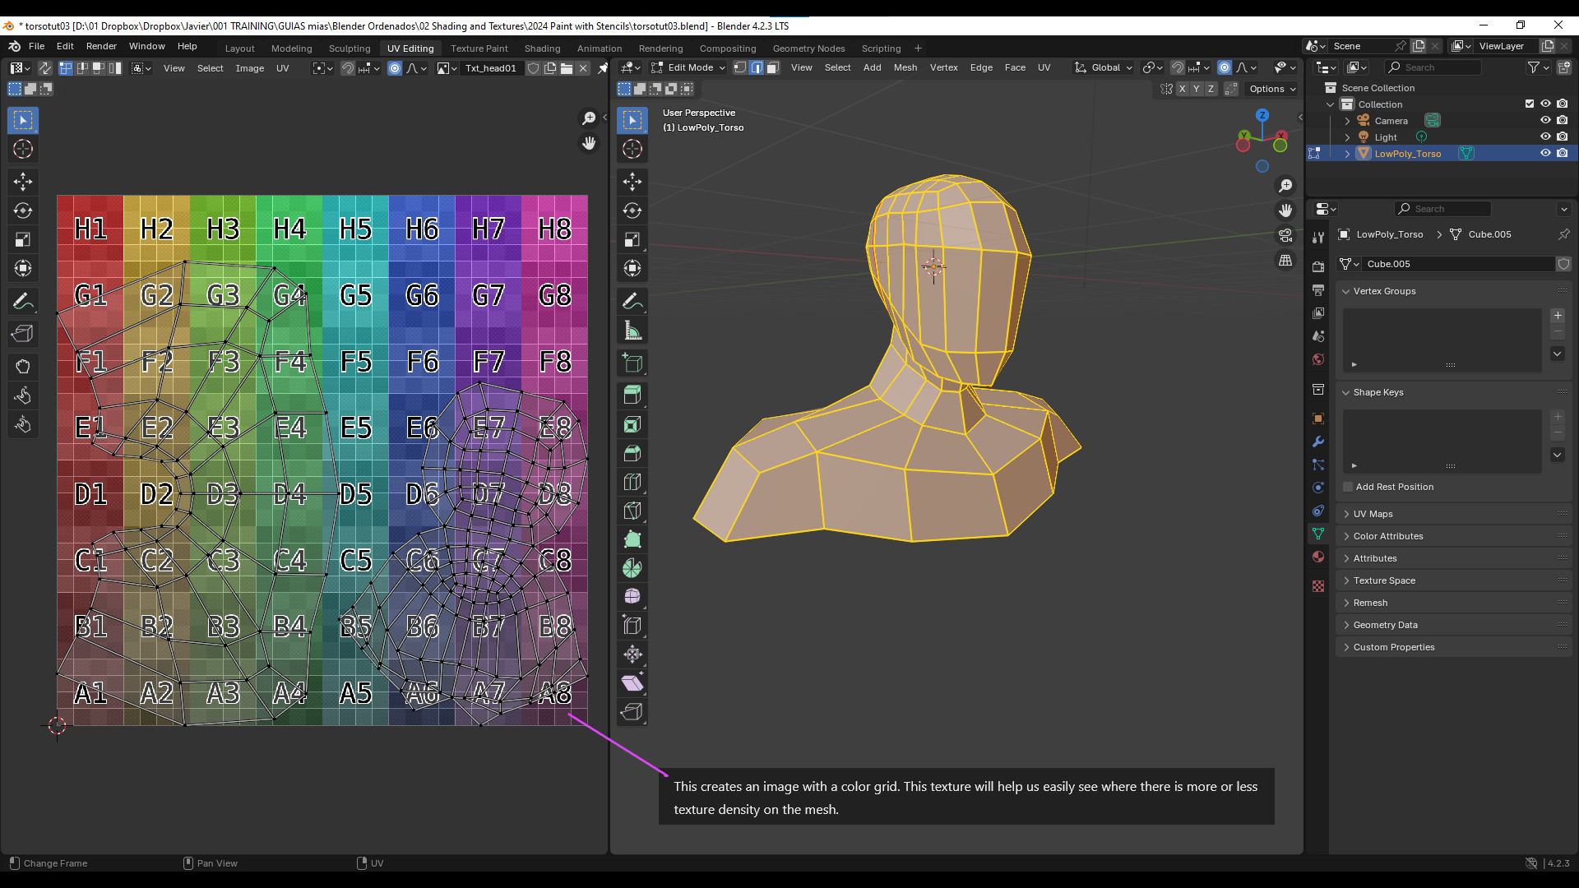
Task: Choose the Smooth vertices tool
Action: (632, 597)
